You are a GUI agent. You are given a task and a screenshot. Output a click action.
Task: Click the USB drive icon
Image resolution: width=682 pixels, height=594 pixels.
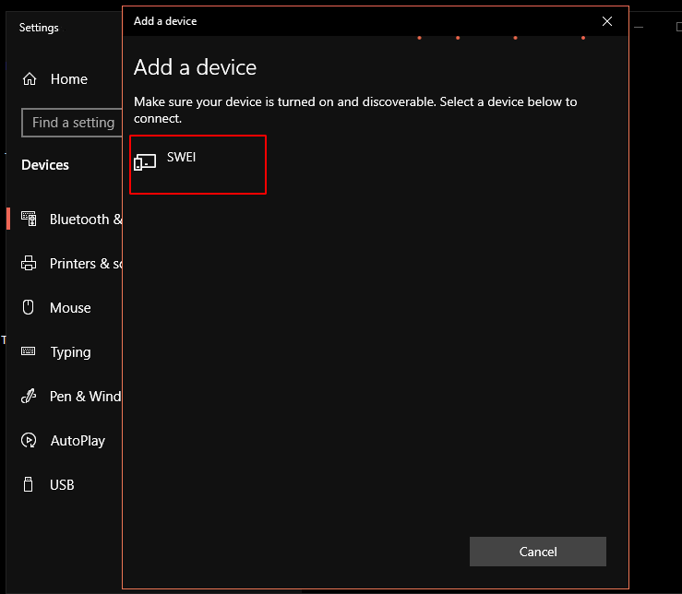tap(29, 484)
